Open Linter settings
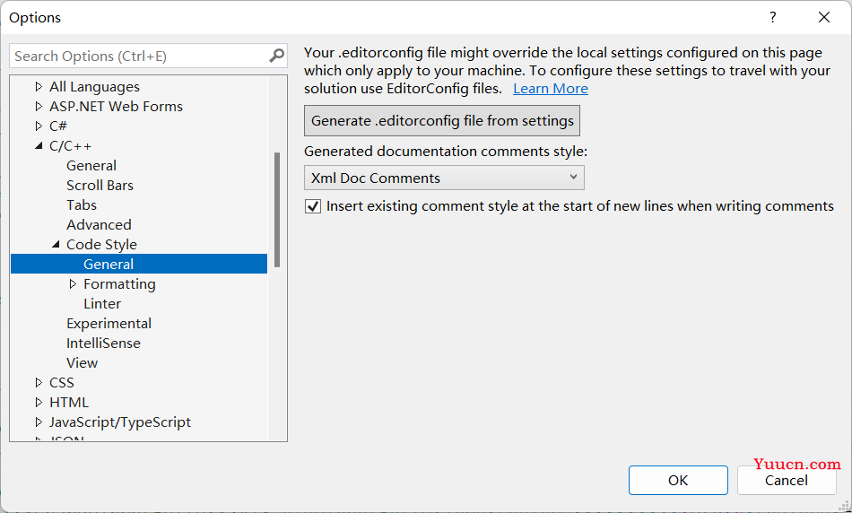Image resolution: width=852 pixels, height=513 pixels. pos(102,303)
